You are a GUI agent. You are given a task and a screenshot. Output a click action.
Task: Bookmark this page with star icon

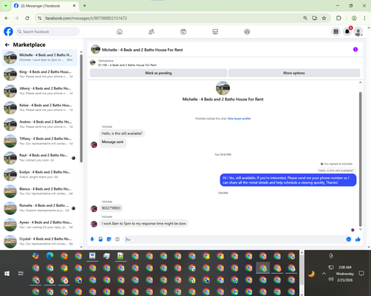[324, 18]
